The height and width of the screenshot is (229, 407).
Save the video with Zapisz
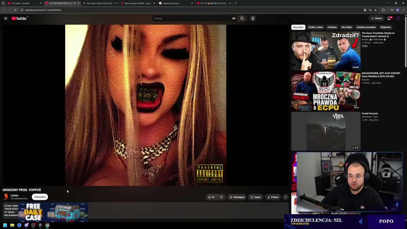(x=256, y=197)
